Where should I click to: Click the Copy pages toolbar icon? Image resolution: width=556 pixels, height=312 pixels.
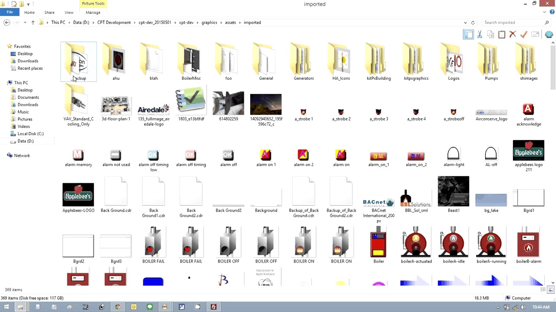pyautogui.click(x=490, y=35)
